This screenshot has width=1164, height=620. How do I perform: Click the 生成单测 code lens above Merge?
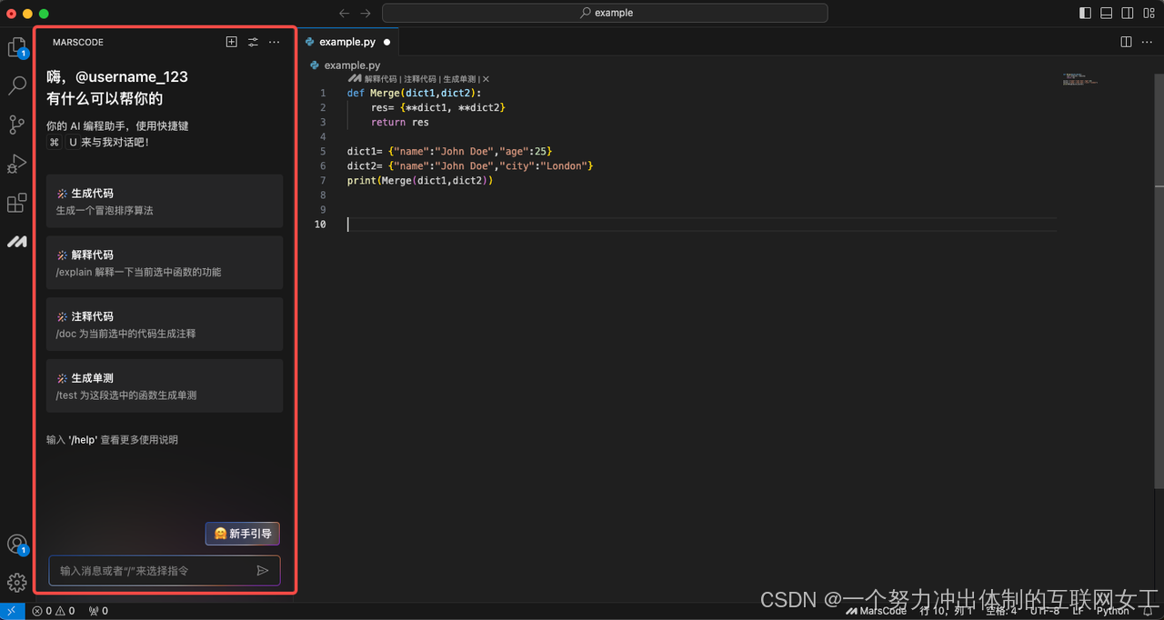tap(459, 79)
